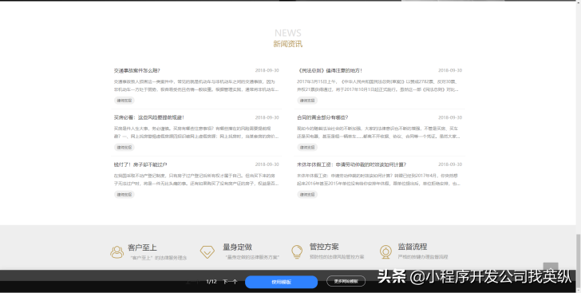Screen dimensions: 581x293
Task: Click the tag under 钱付了！房子却不能过户
Action: point(125,194)
